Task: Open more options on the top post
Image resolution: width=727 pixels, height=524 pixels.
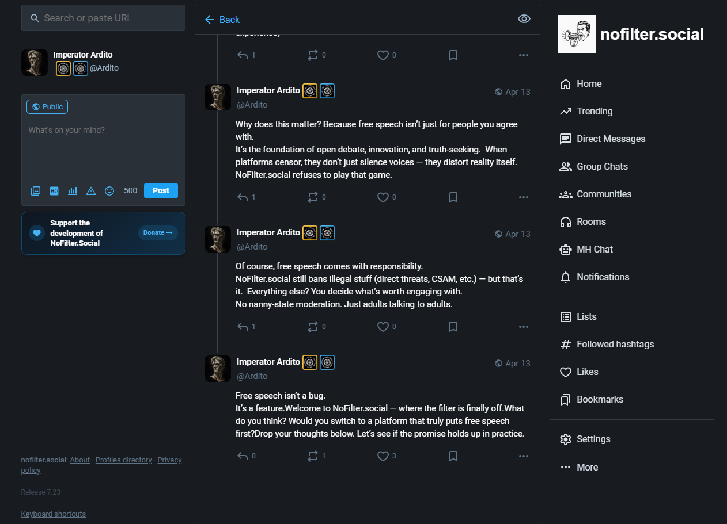Action: pos(524,55)
